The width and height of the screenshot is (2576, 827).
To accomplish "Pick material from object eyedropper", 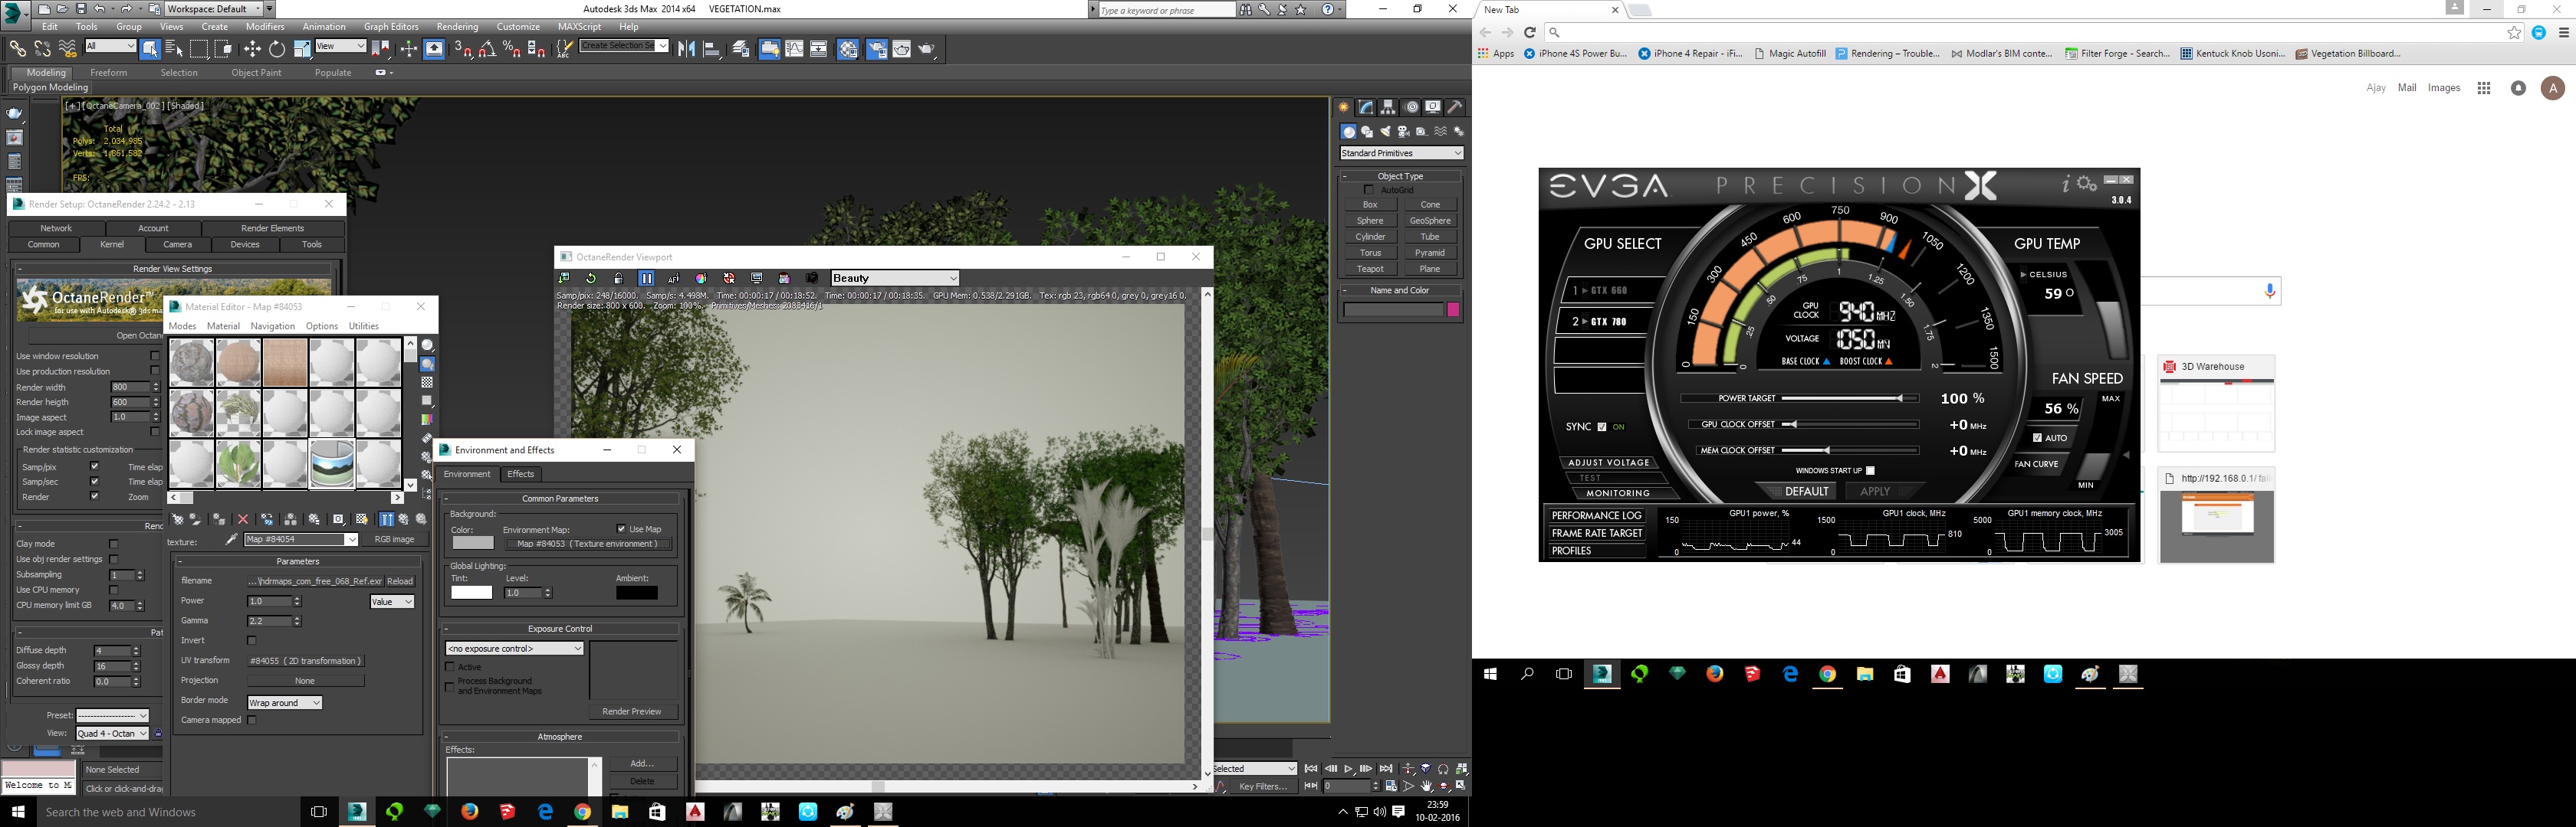I will 232,539.
